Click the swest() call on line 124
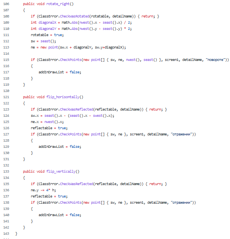The width and height of the screenshot is (230, 239). tap(100, 116)
